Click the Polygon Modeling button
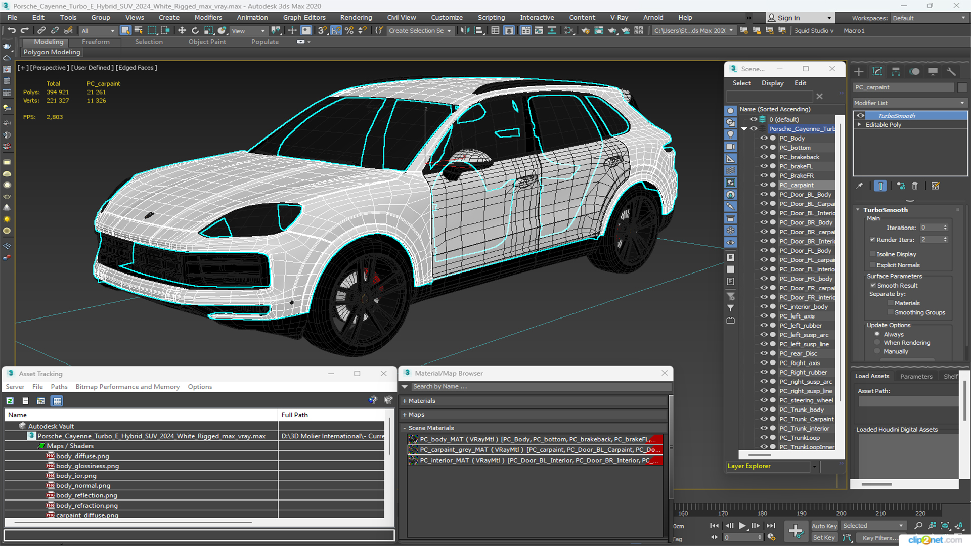 click(x=52, y=52)
